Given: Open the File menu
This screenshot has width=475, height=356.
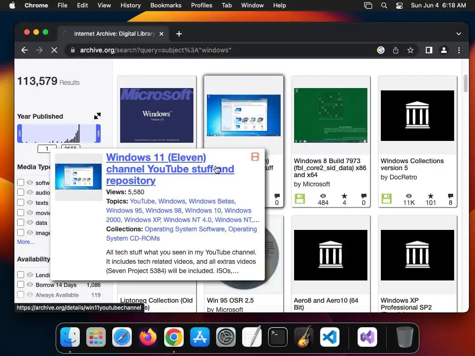Looking at the screenshot, I should coord(63,6).
